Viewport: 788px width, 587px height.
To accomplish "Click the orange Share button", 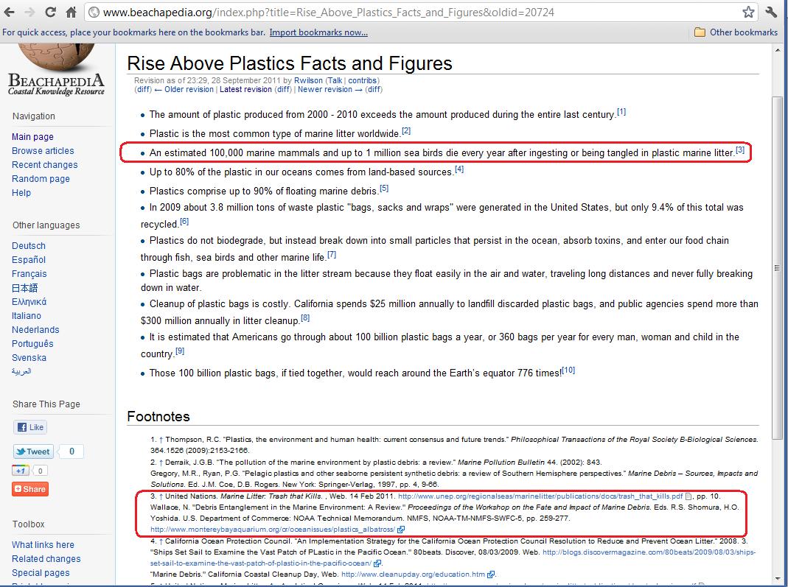I will point(30,489).
